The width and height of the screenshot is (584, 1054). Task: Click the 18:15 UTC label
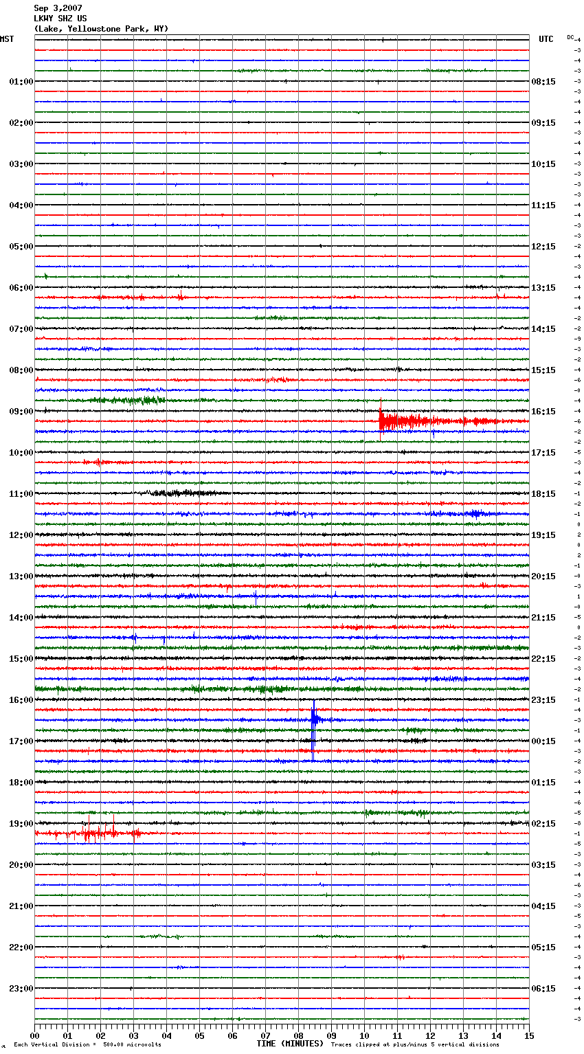pyautogui.click(x=543, y=494)
